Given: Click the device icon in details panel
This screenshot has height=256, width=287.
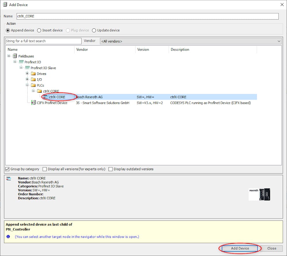Looking at the screenshot, I should 9,179.
